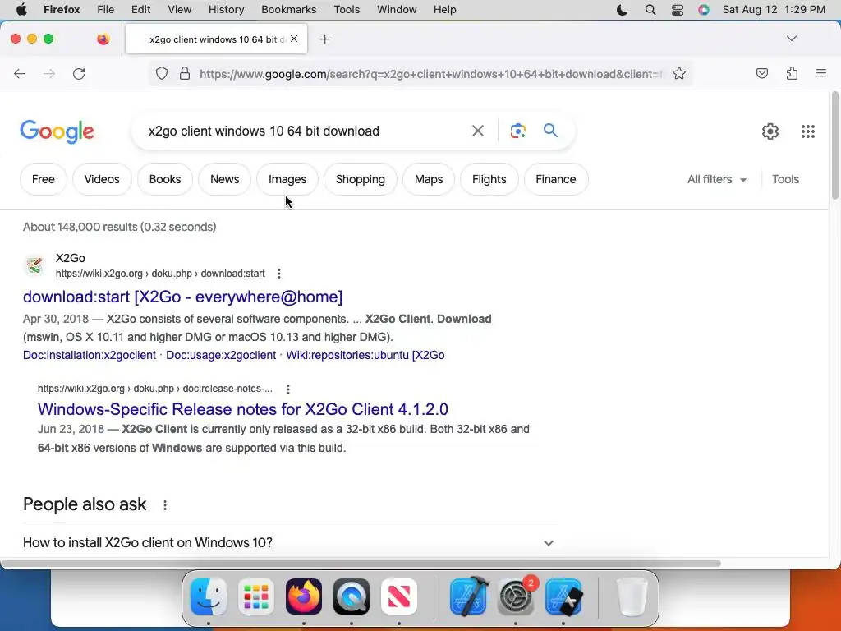Image resolution: width=841 pixels, height=631 pixels.
Task: Open Google quick settings gear
Action: click(x=770, y=131)
